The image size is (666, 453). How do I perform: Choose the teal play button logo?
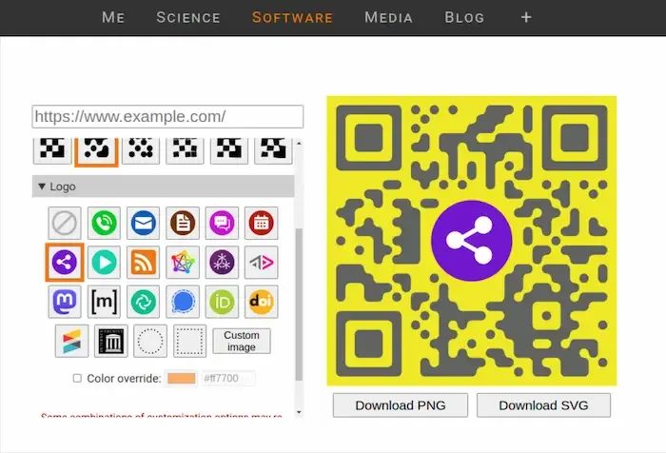[104, 263]
